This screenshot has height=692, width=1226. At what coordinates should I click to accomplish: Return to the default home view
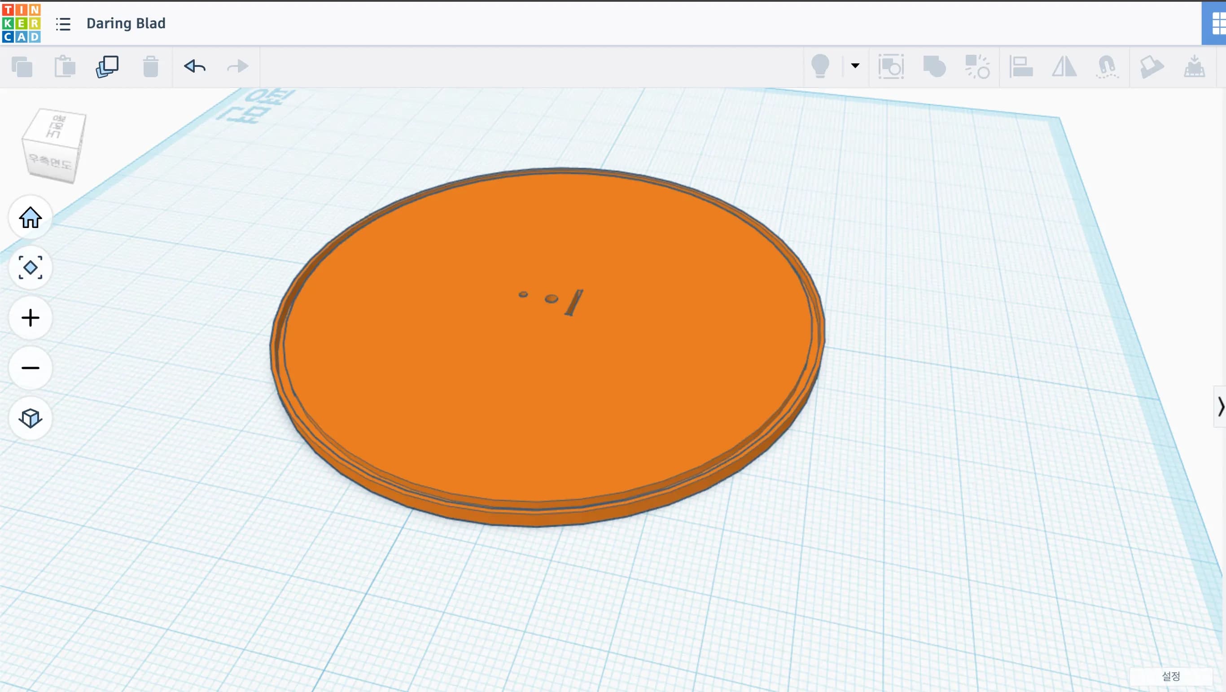pos(30,218)
